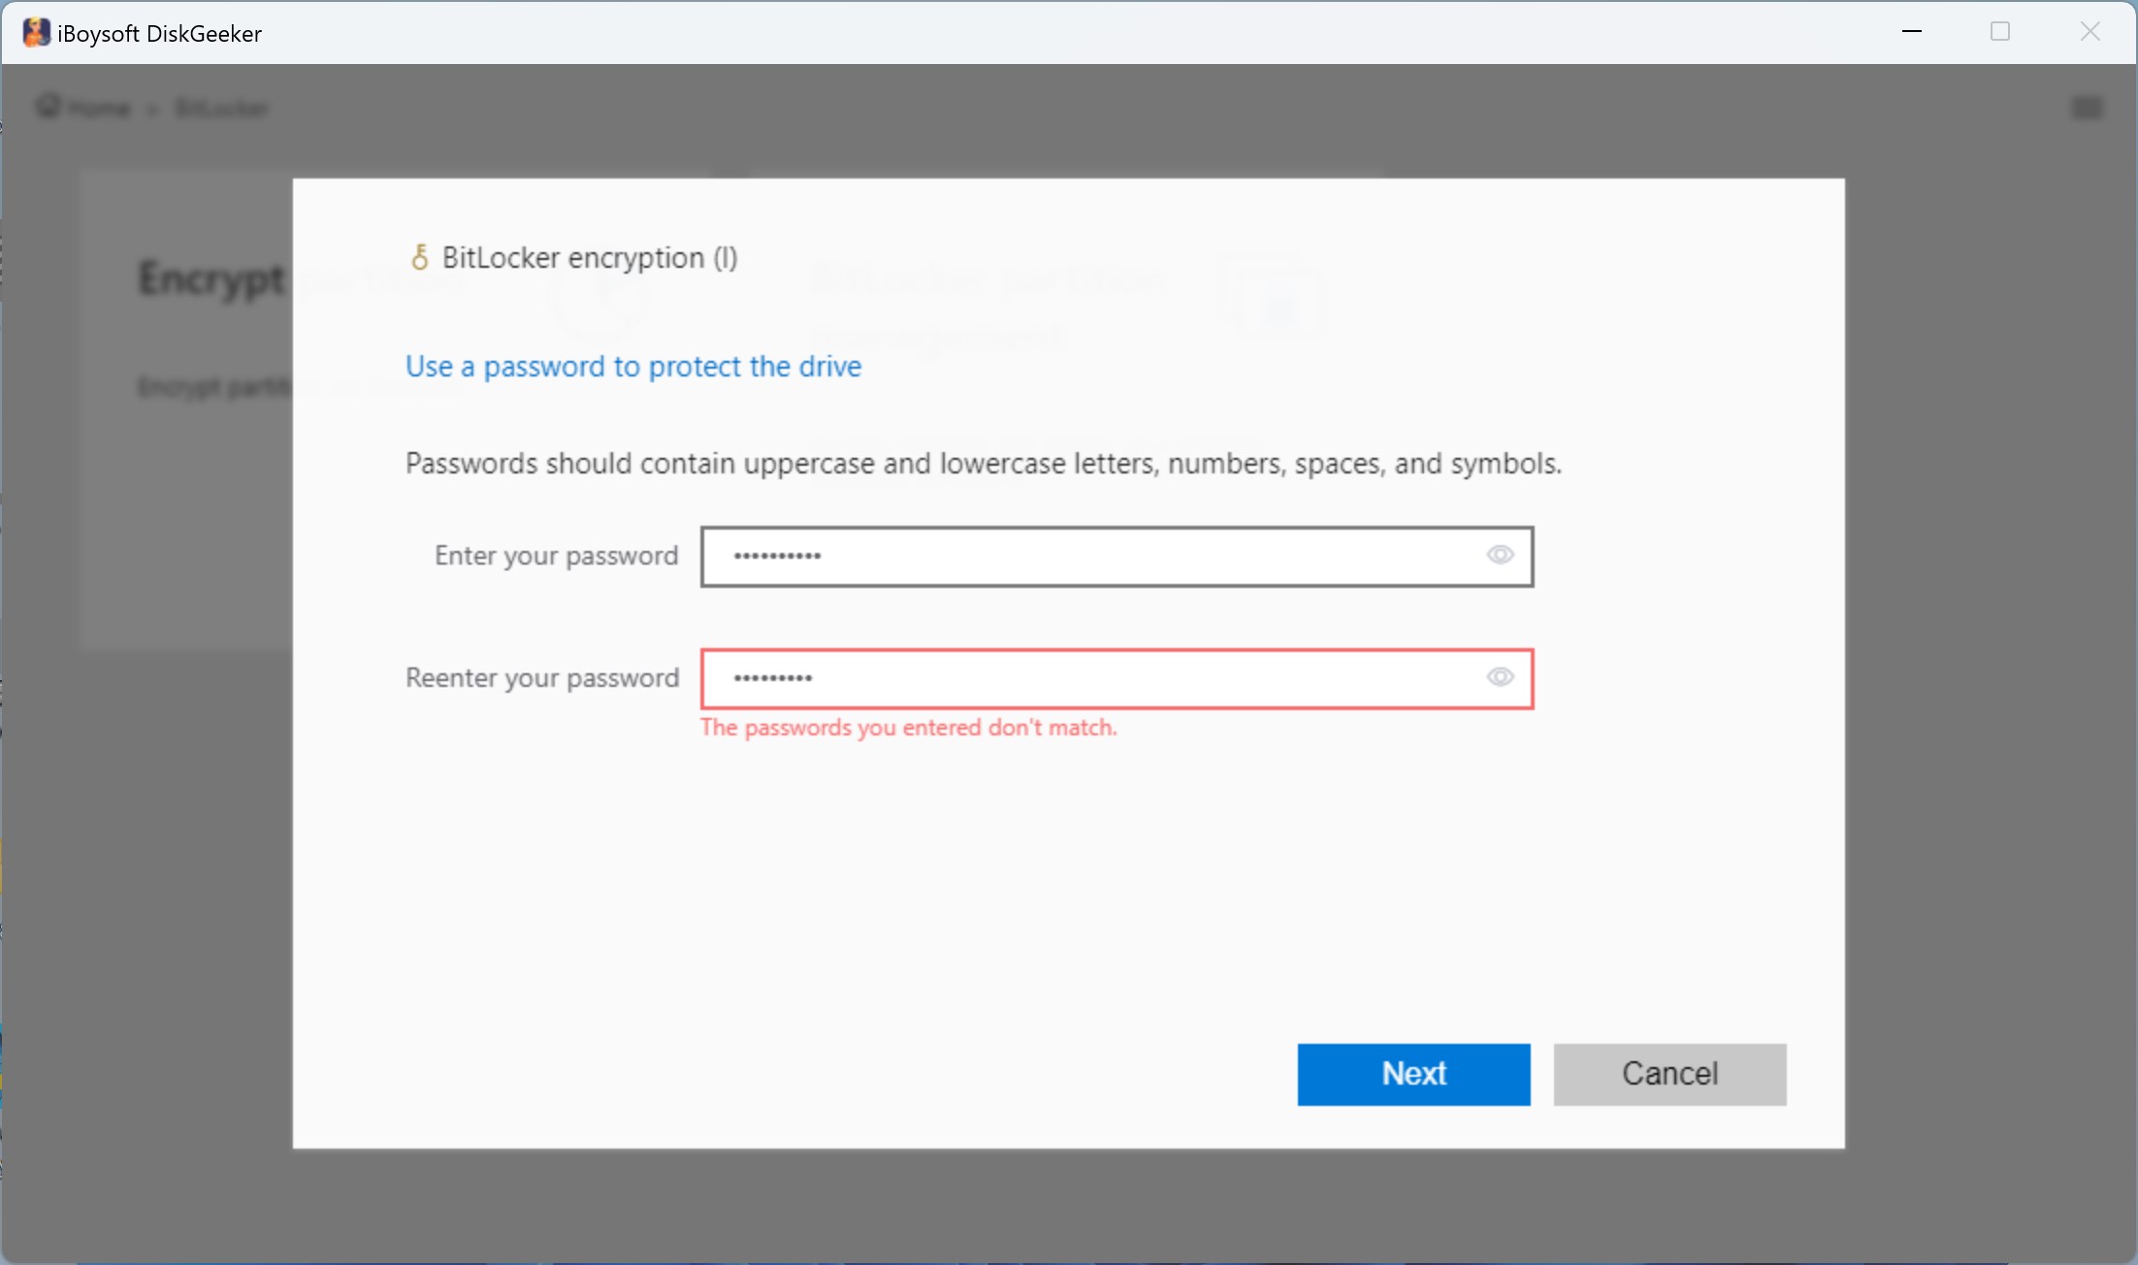Show the first password with eye icon
Image resolution: width=2138 pixels, height=1265 pixels.
click(x=1500, y=555)
